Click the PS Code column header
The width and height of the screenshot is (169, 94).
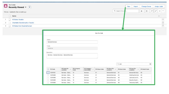[x=53, y=69]
